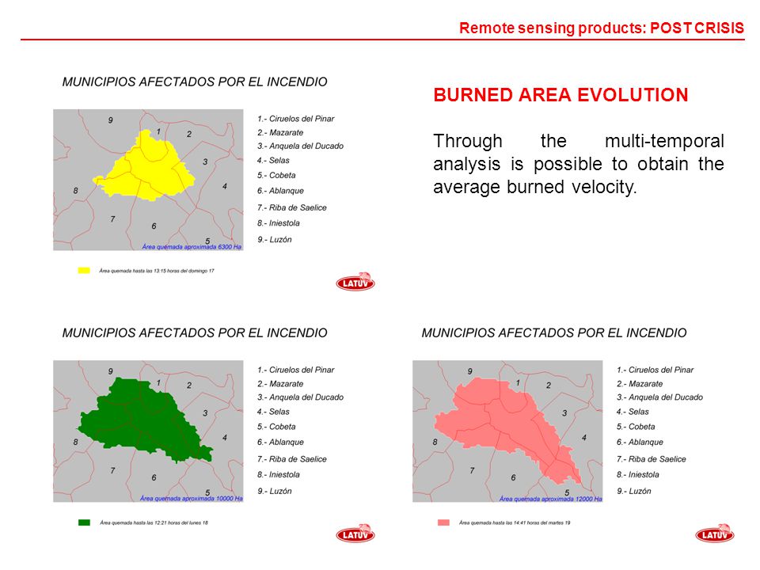760x570 pixels.
Task: Click region number 6 on the green map
Action: point(154,477)
